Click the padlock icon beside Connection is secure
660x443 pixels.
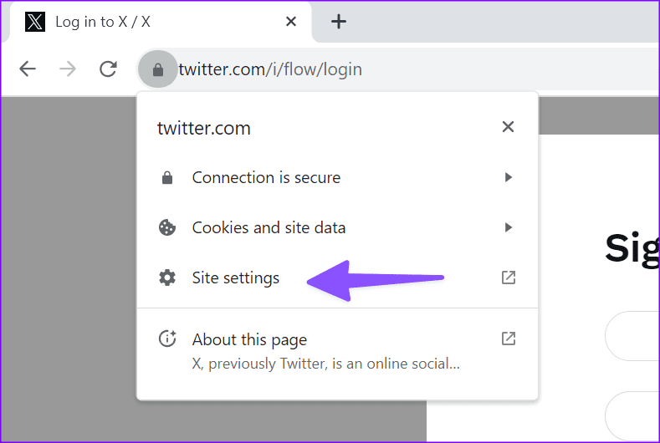tap(167, 178)
